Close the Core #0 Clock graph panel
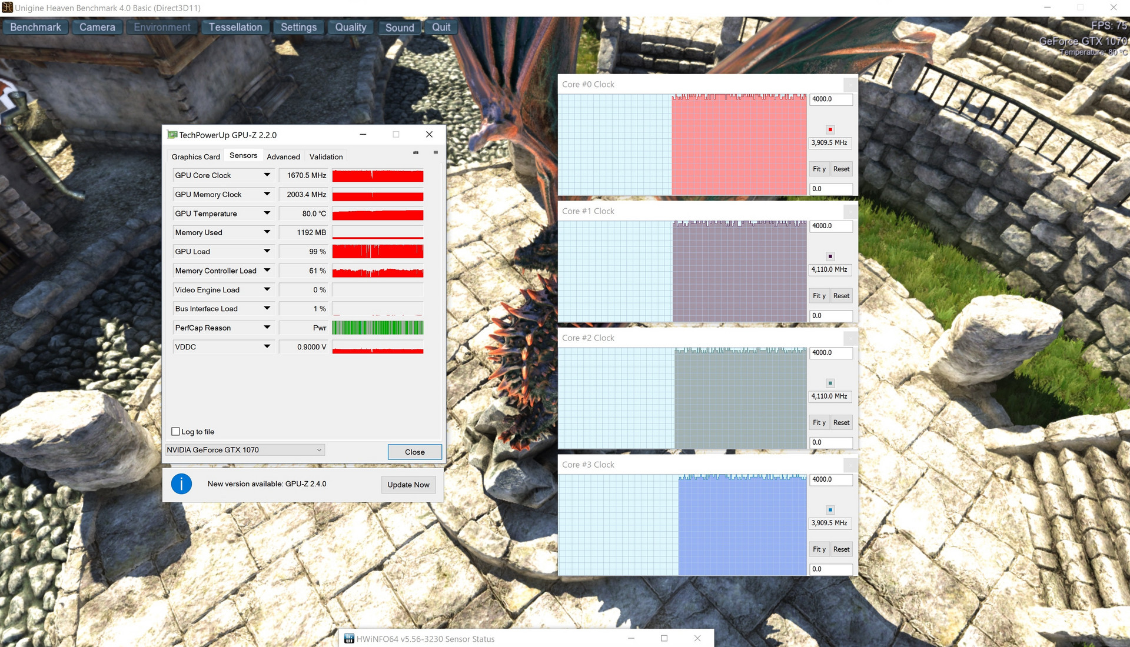The image size is (1130, 647). tap(850, 84)
